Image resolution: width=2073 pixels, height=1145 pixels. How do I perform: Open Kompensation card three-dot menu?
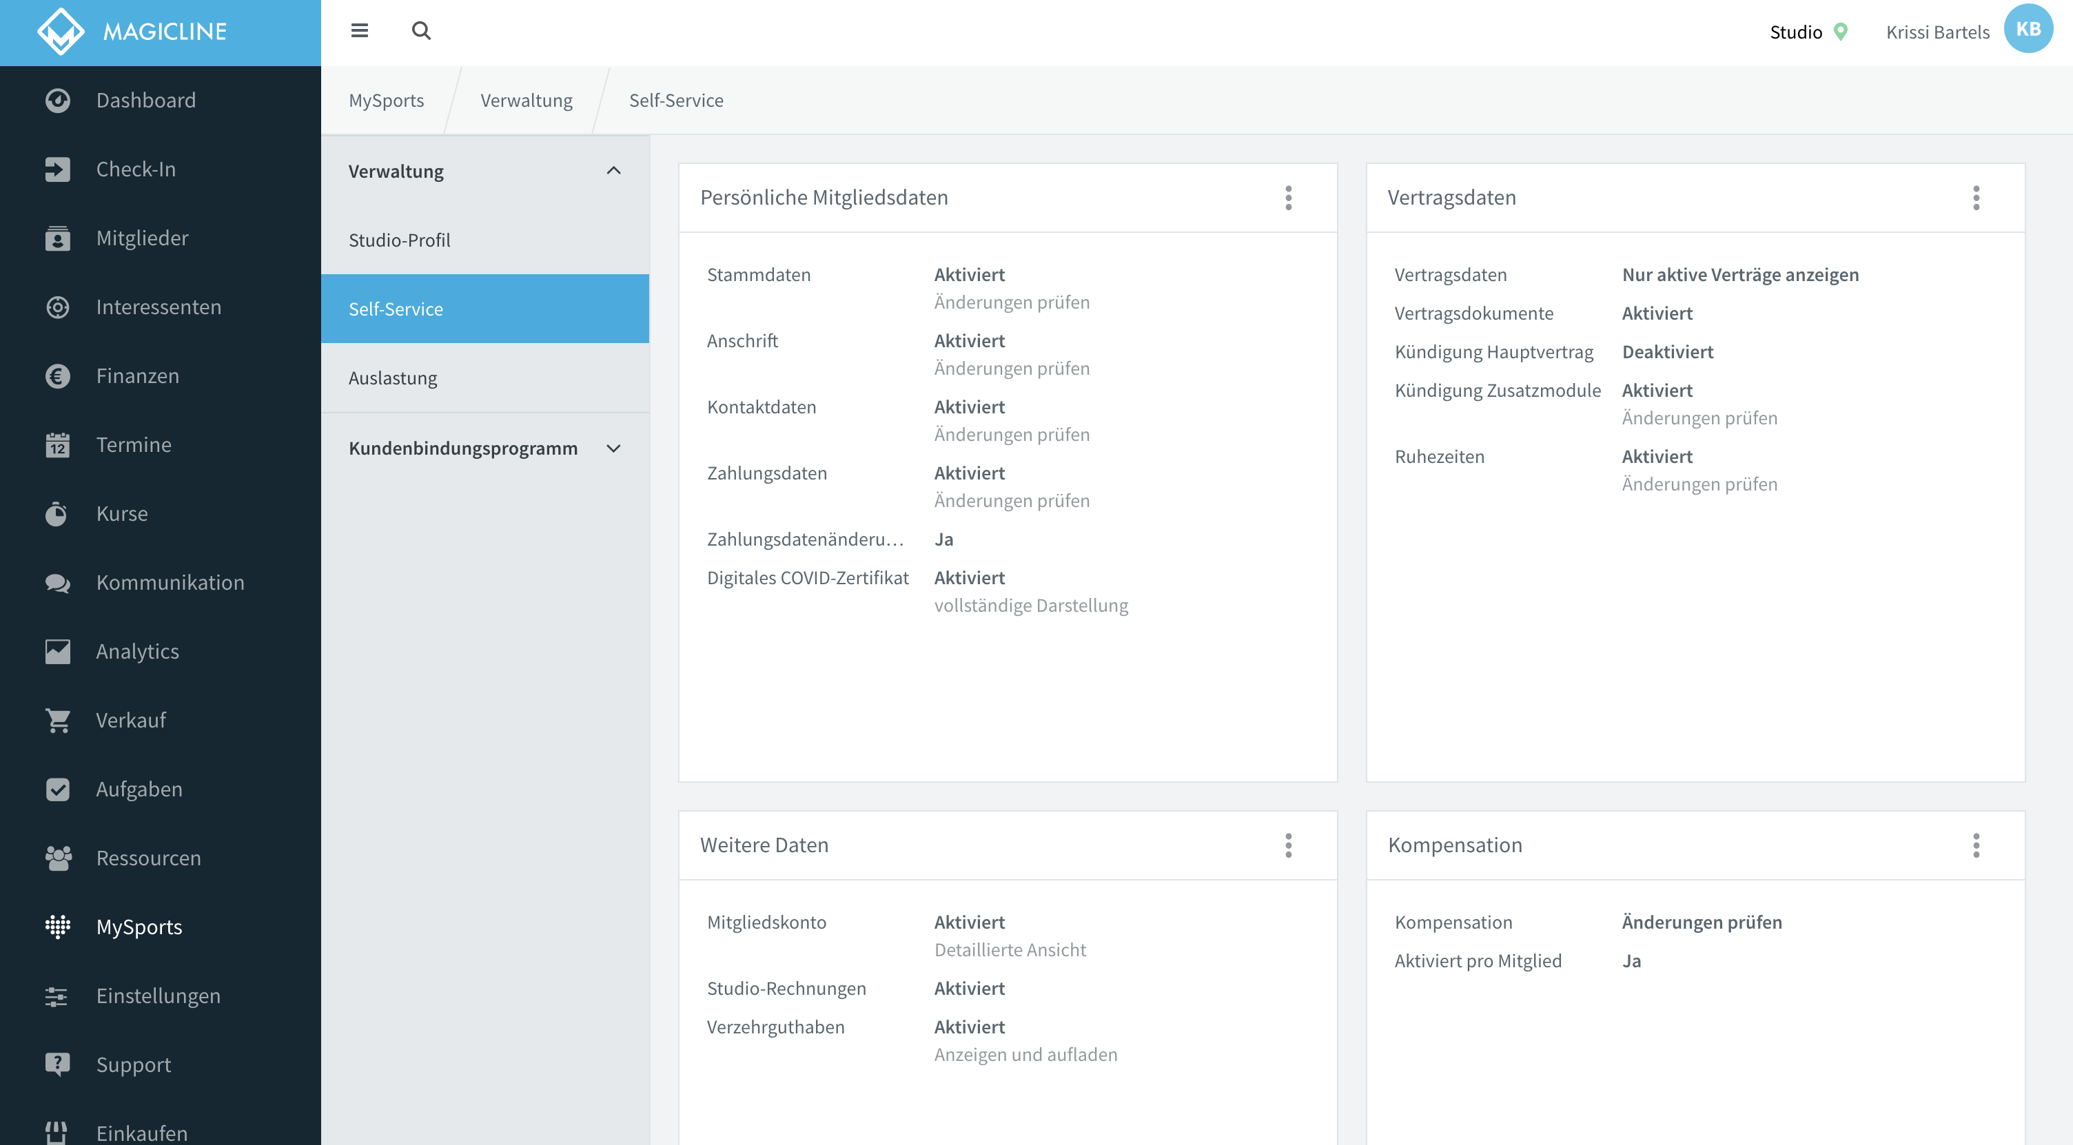(1976, 845)
